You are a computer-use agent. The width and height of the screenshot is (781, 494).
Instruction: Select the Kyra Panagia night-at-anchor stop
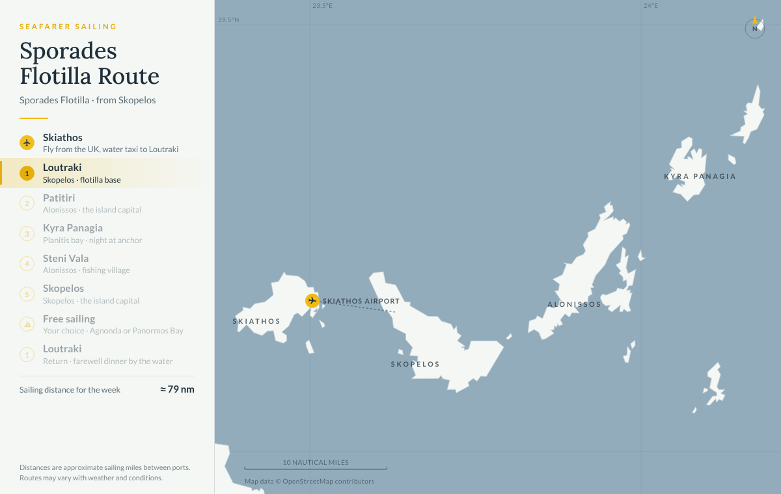point(102,233)
